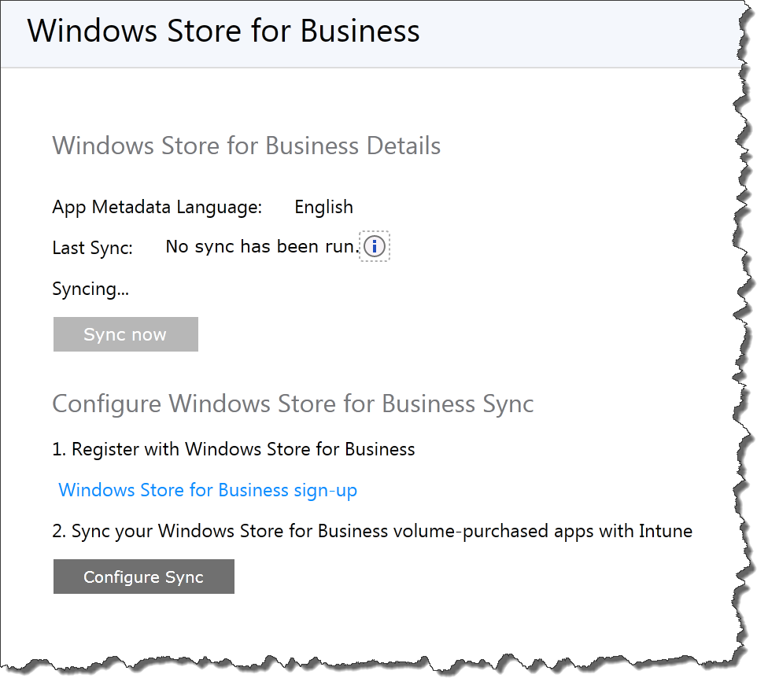Click the Syncing... progress status text

(90, 289)
